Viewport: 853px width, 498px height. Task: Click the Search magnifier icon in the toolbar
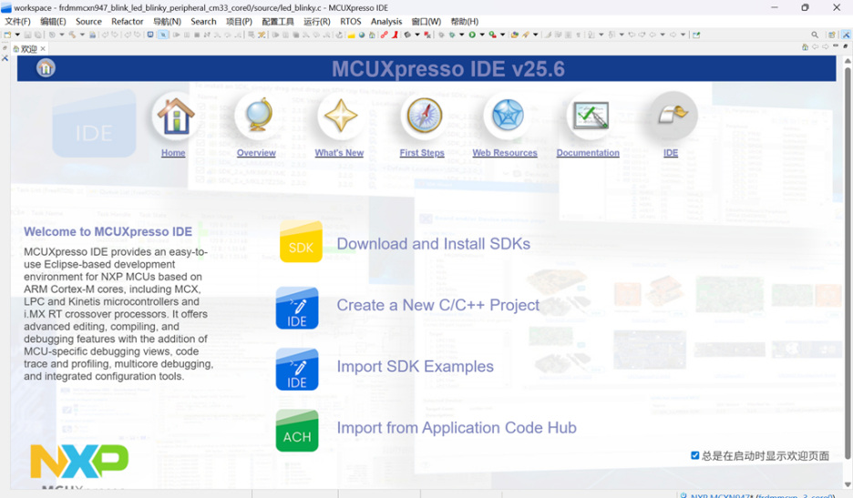815,35
